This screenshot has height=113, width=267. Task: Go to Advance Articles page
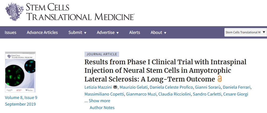[42, 33]
